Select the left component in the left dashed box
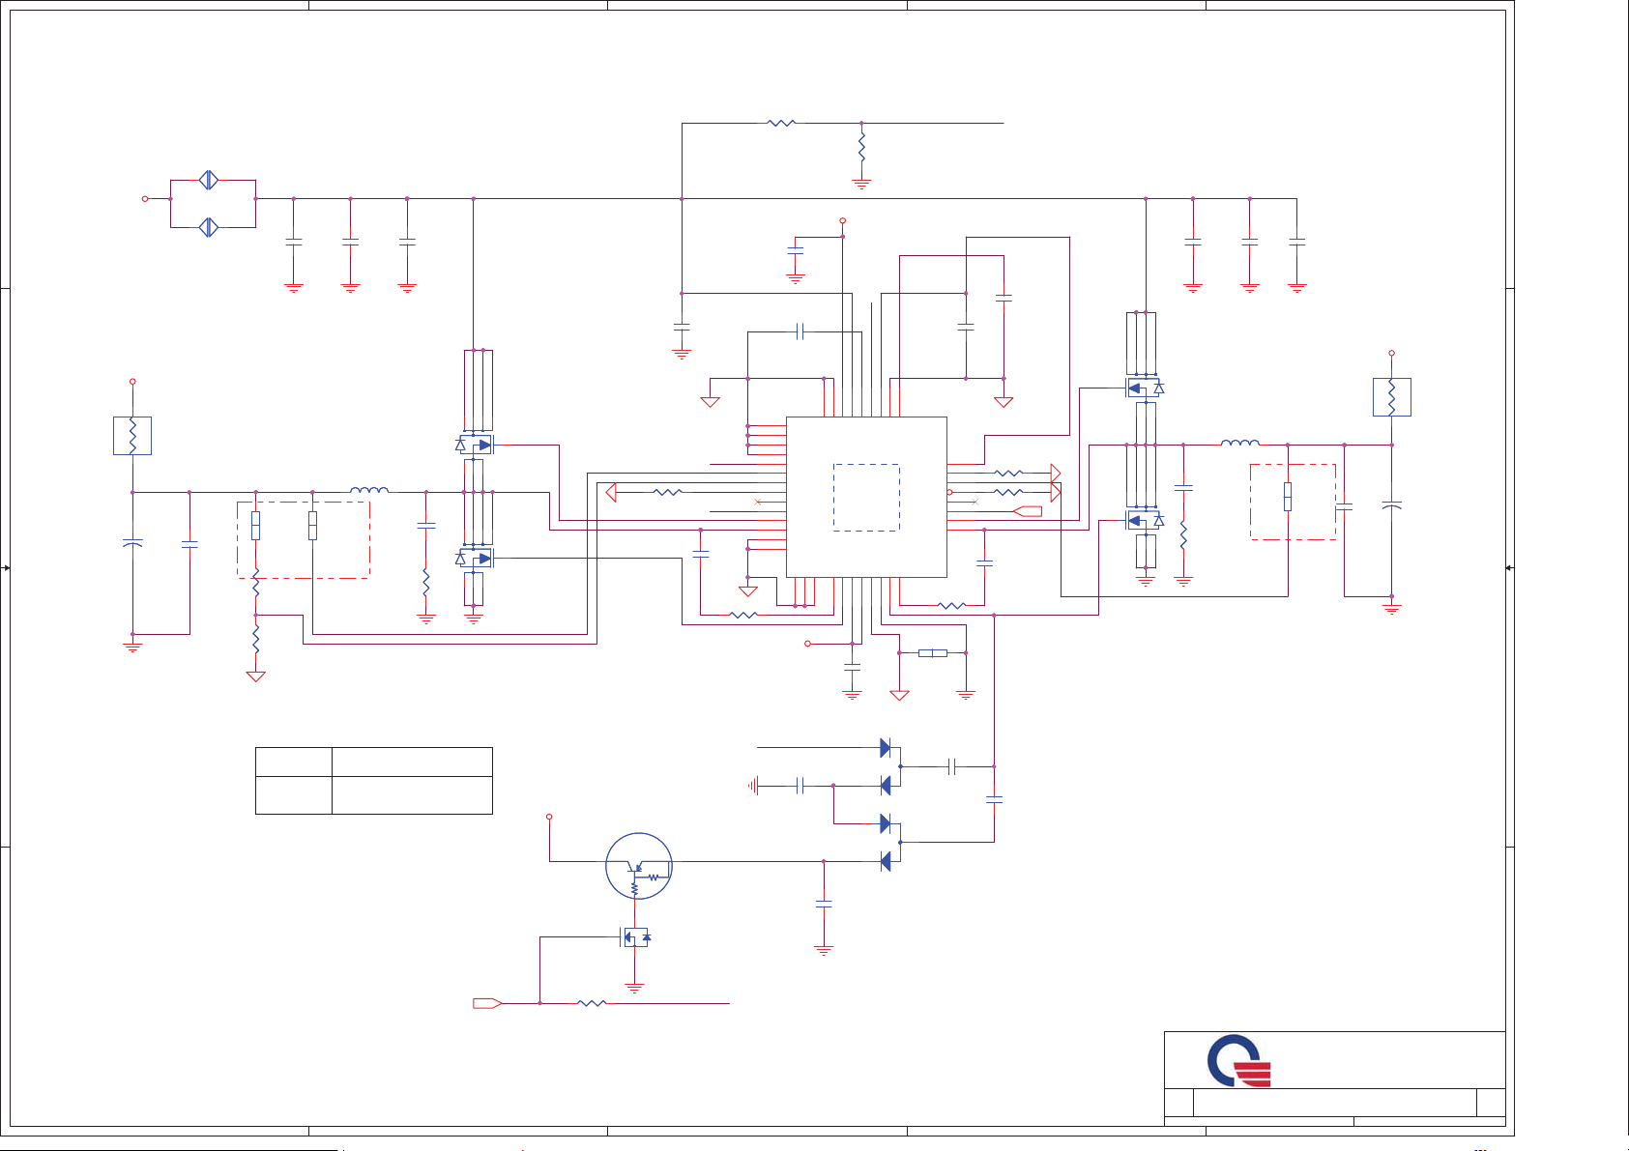1629x1151 pixels. click(x=255, y=526)
